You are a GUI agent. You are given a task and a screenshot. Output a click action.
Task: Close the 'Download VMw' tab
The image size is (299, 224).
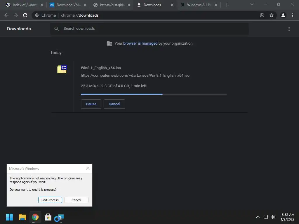85,5
